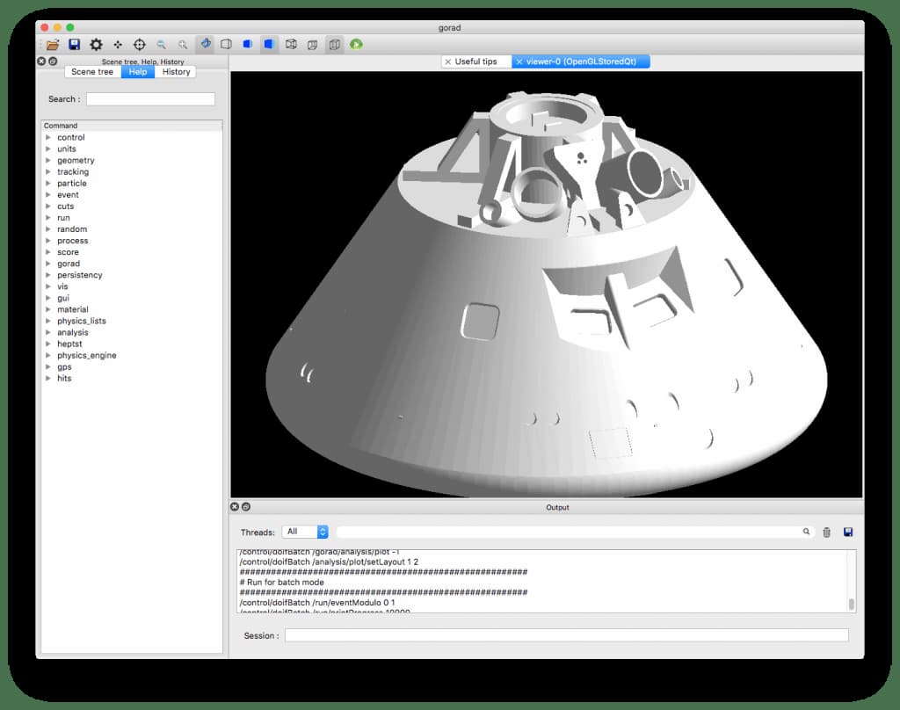Select the move arrows tool
Image resolution: width=900 pixels, height=710 pixels.
point(118,44)
